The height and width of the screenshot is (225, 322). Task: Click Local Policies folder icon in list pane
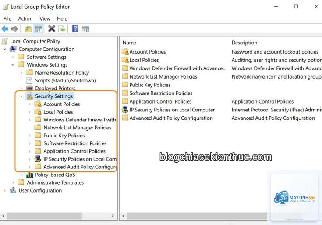coord(125,60)
